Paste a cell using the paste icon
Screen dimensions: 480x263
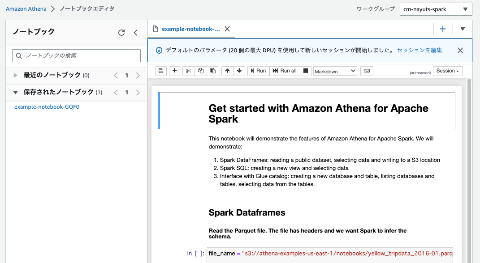pyautogui.click(x=212, y=71)
